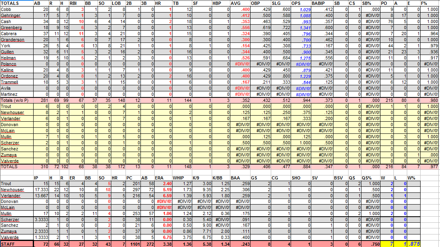Screen dimensions: 440x247
Task: Click the F% column header
Action: (429, 3)
